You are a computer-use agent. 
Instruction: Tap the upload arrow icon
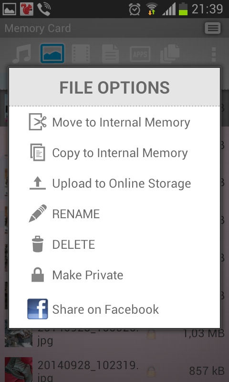tap(38, 183)
